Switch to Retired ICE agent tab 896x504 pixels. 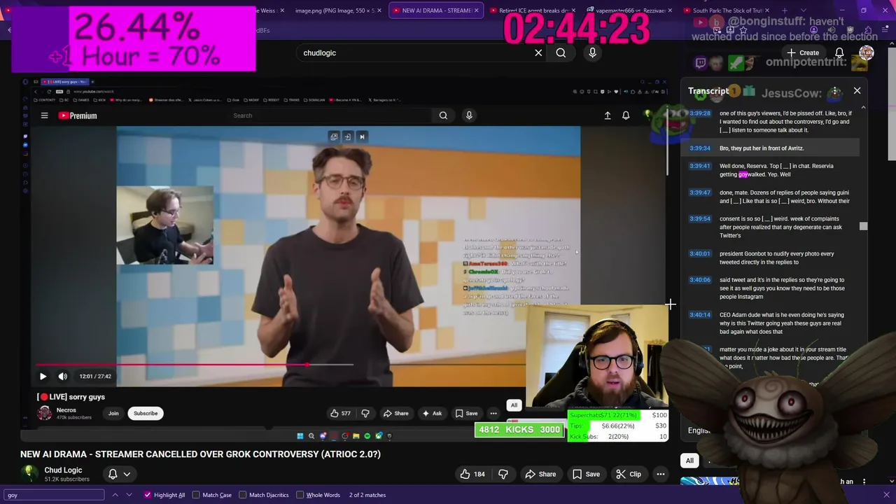point(533,10)
